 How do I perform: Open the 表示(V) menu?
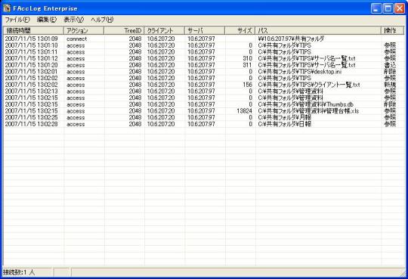[x=74, y=20]
